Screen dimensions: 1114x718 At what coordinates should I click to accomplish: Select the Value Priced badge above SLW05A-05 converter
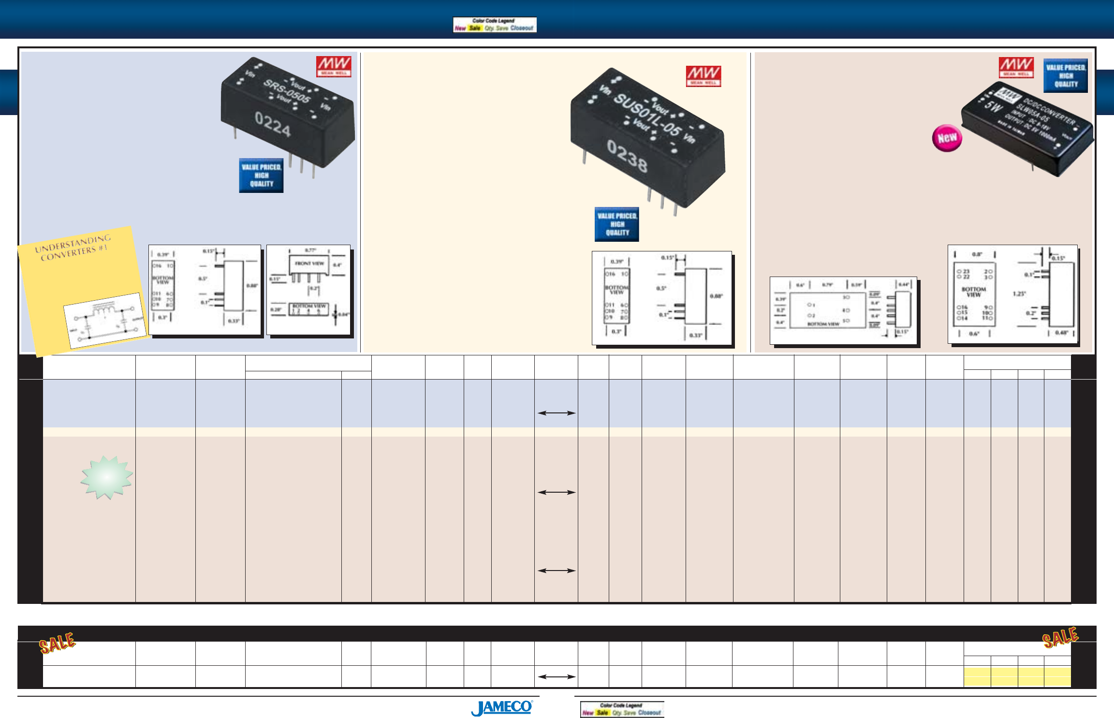coord(1066,76)
